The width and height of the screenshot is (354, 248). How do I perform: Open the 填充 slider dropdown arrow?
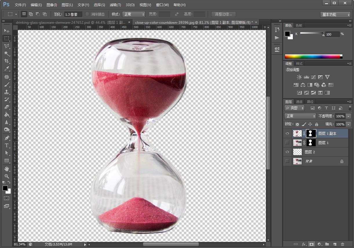coord(348,124)
